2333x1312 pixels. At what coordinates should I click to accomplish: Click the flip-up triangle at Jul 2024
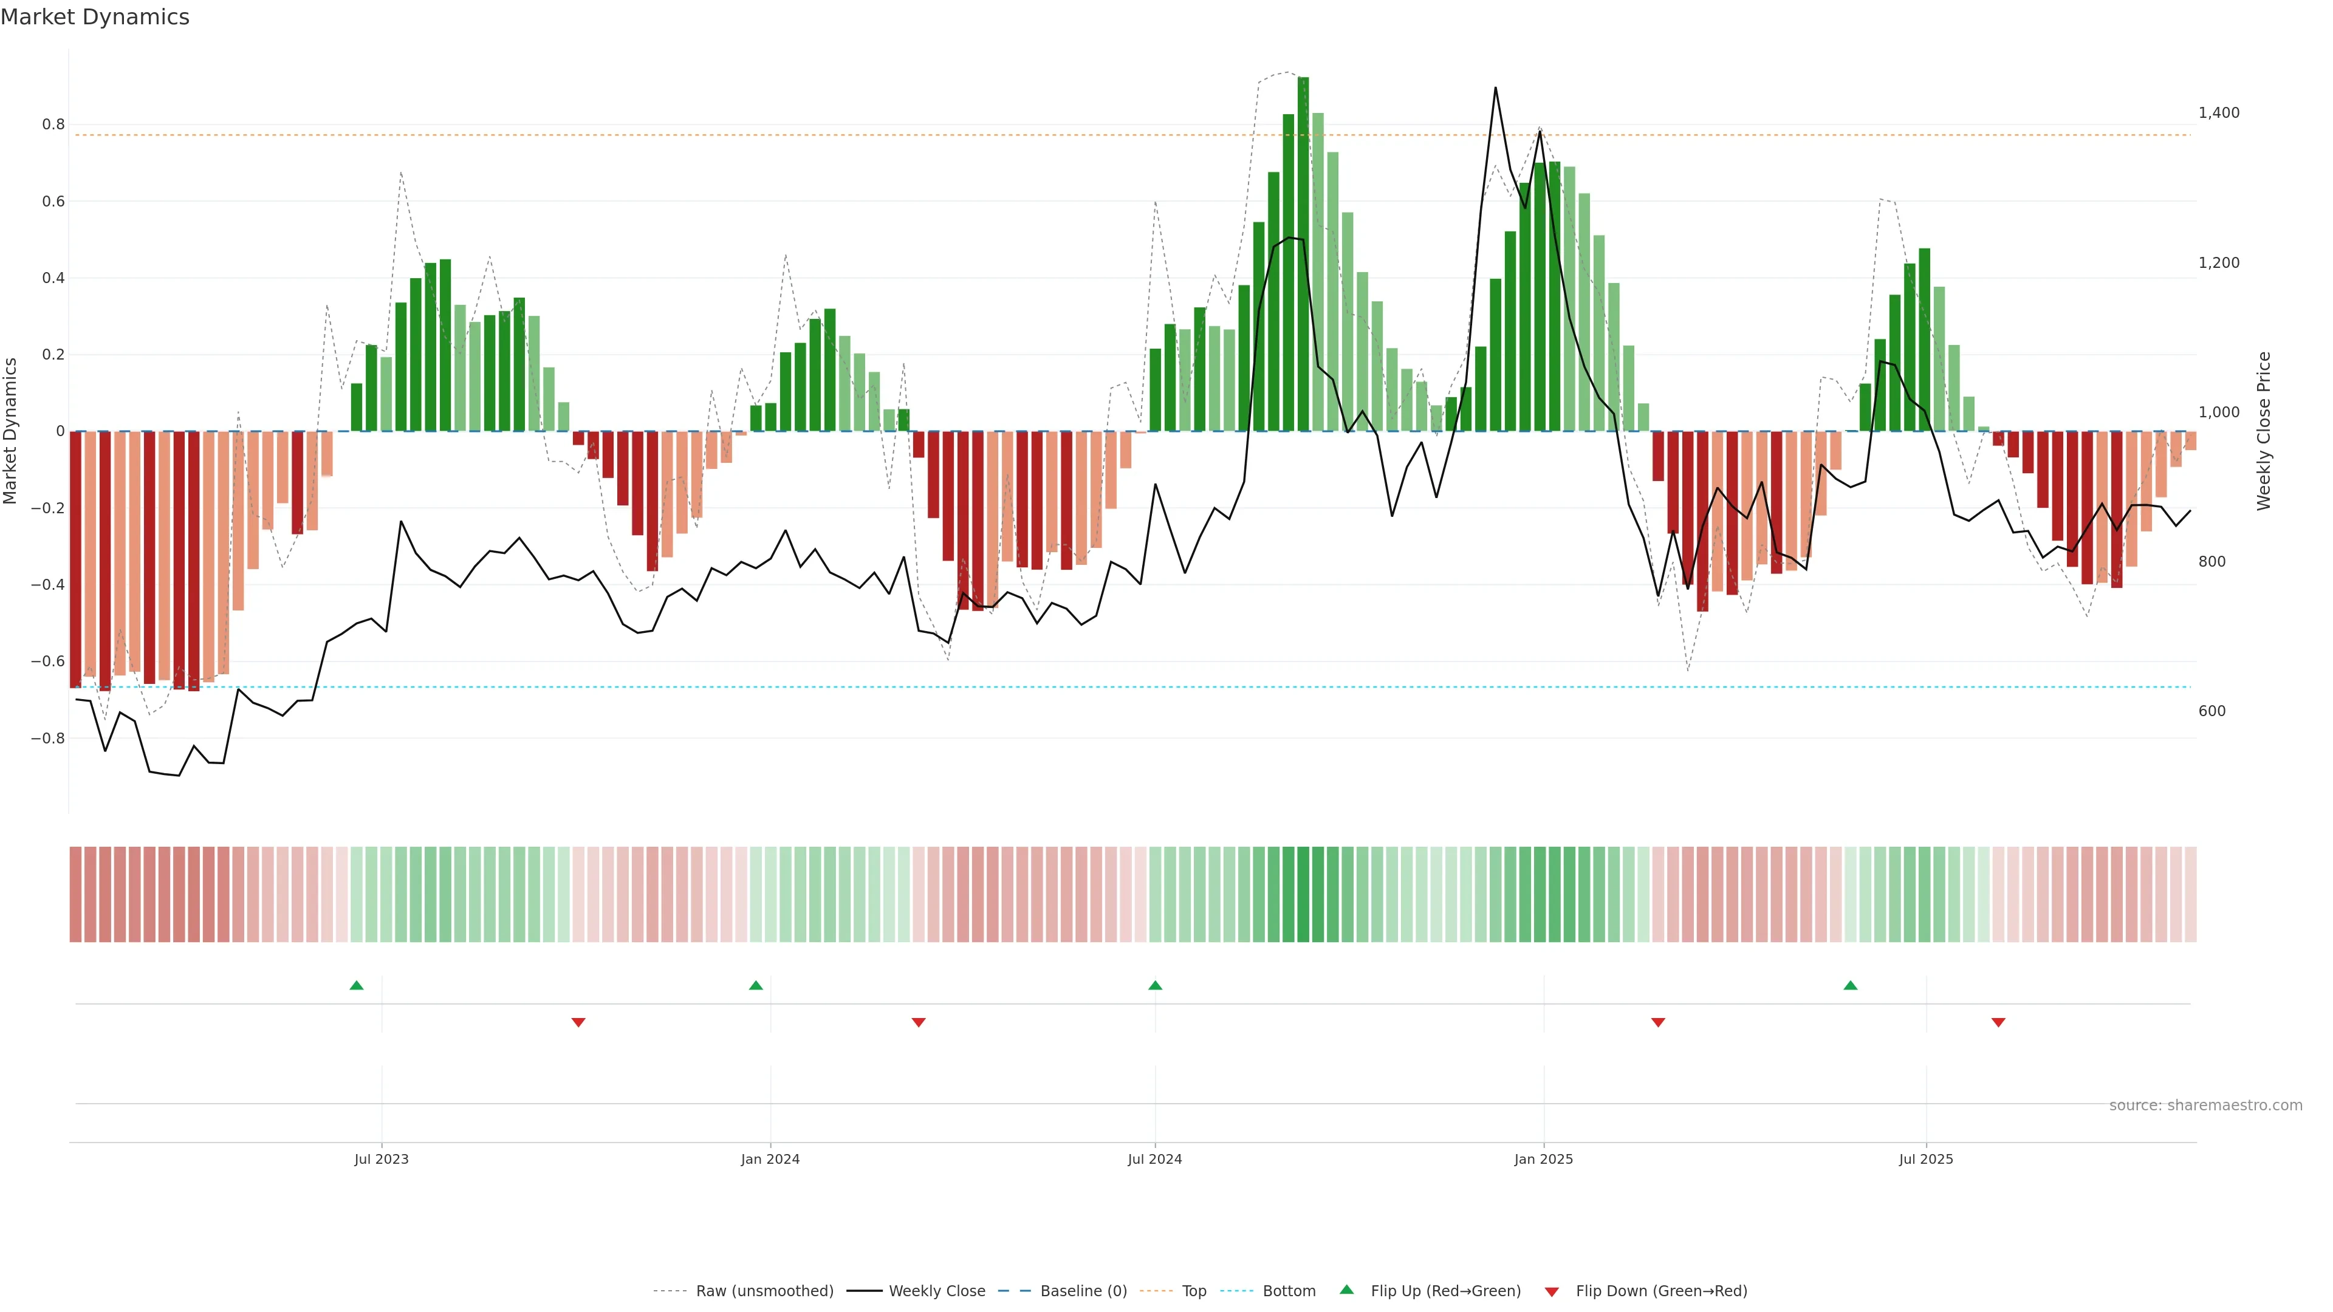coord(1155,985)
